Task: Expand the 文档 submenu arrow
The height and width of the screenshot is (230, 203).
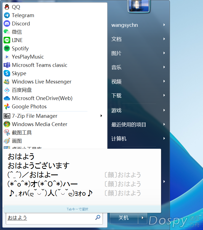Action: click(x=164, y=39)
